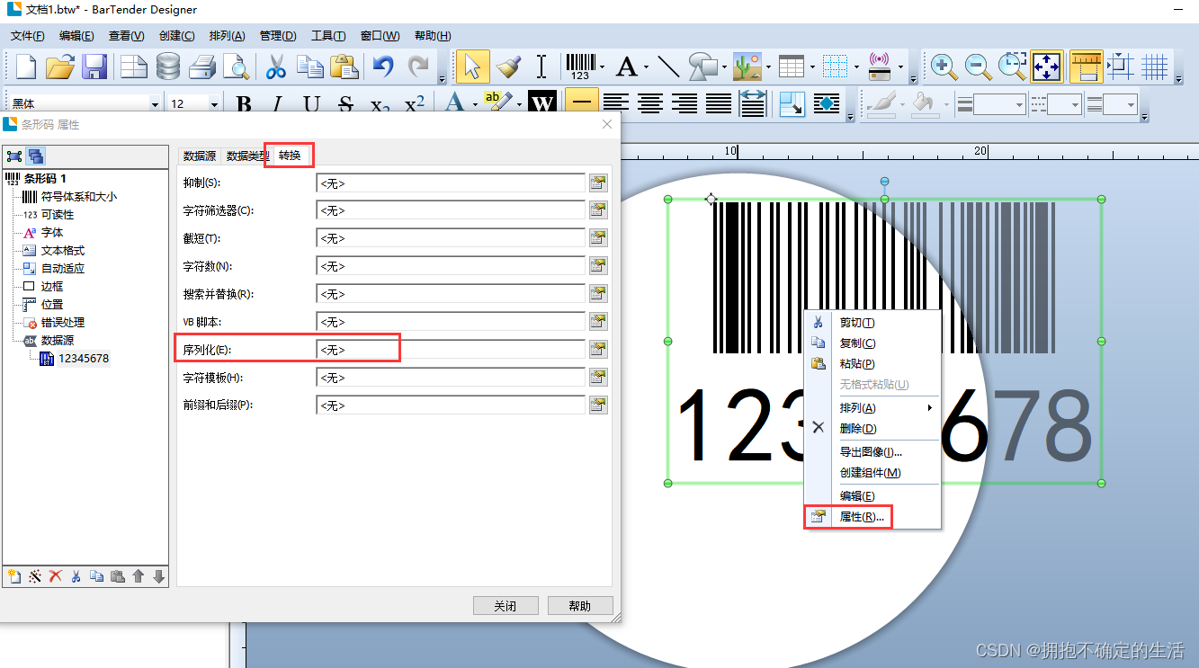Screen dimensions: 1199x668
Task: Click the Zoom Out magnifier
Action: [x=978, y=67]
